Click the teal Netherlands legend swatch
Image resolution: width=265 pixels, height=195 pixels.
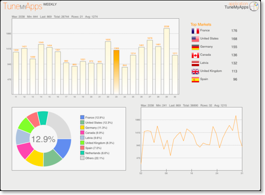[x=82, y=153]
